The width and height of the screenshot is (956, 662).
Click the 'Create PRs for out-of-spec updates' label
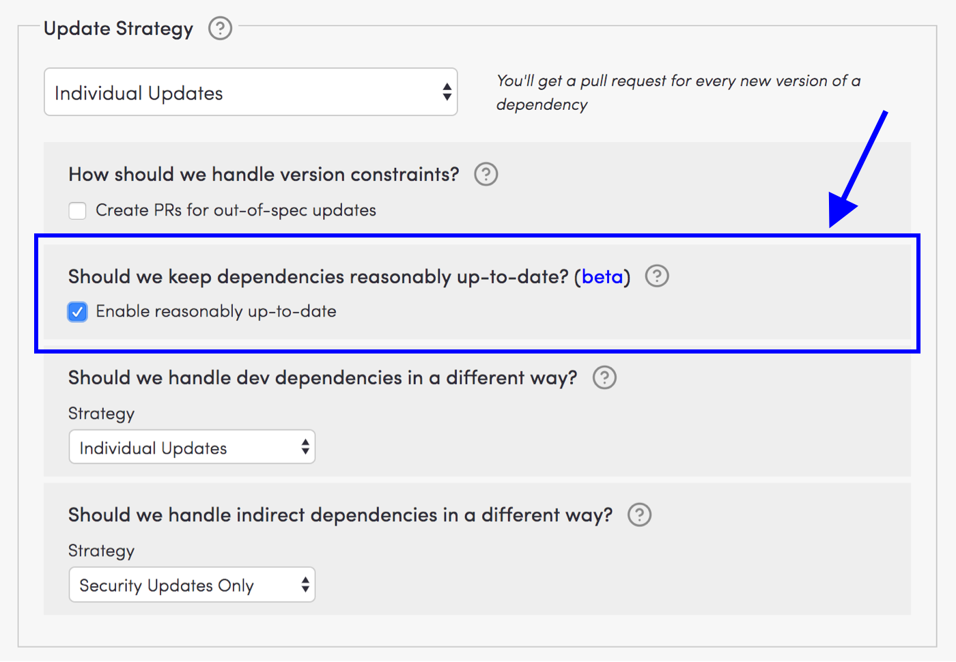coord(236,210)
